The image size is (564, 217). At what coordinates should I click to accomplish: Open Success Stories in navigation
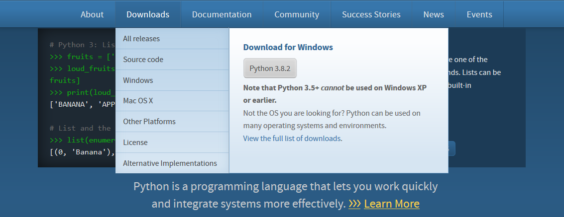(371, 14)
